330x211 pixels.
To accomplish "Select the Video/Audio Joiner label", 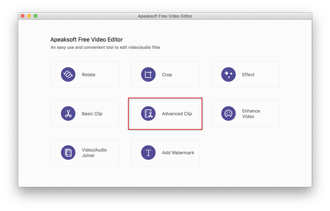I will [94, 153].
